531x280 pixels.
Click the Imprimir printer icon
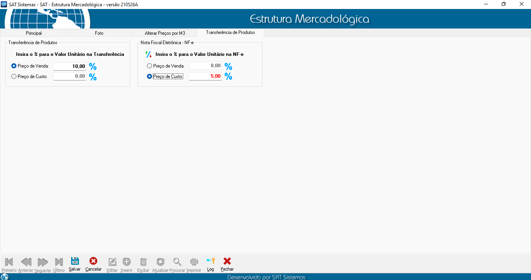click(194, 262)
